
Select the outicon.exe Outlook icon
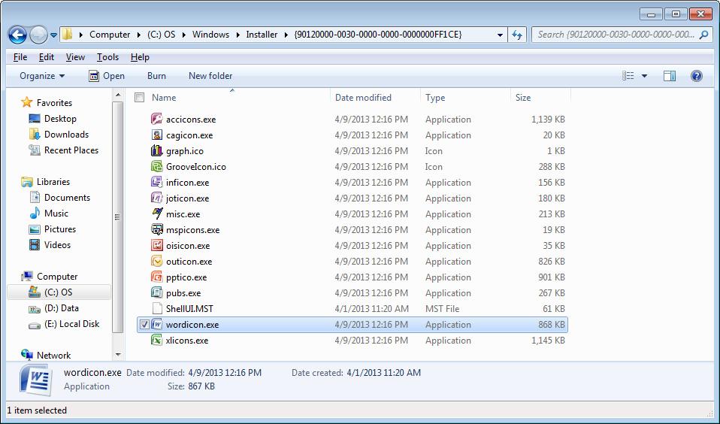157,262
